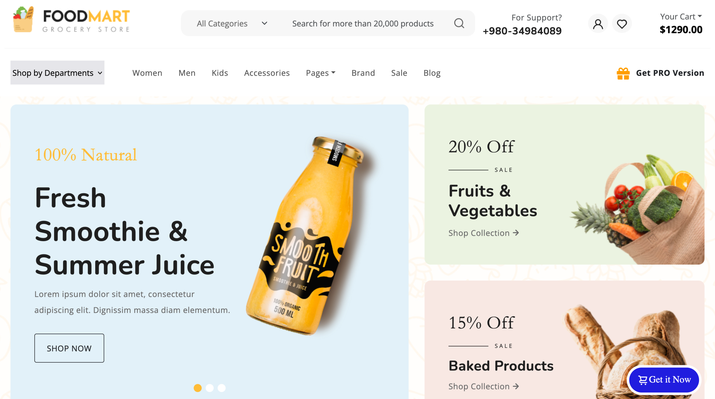Click the orange gift box icon

(623, 73)
